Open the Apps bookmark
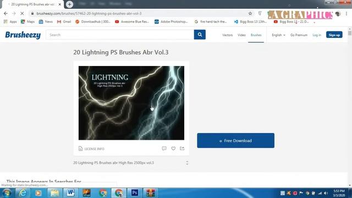The width and height of the screenshot is (352, 198). [10, 21]
